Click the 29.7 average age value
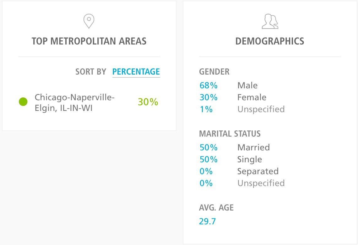The height and width of the screenshot is (245, 358). (x=207, y=222)
